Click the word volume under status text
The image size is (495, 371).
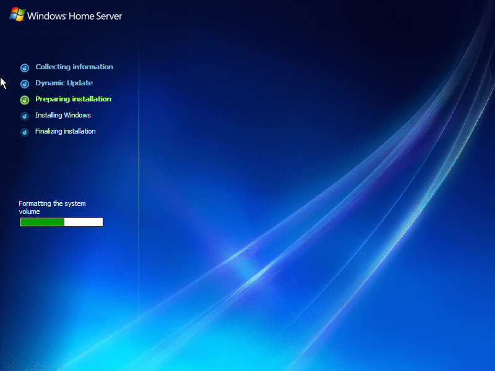(x=29, y=211)
